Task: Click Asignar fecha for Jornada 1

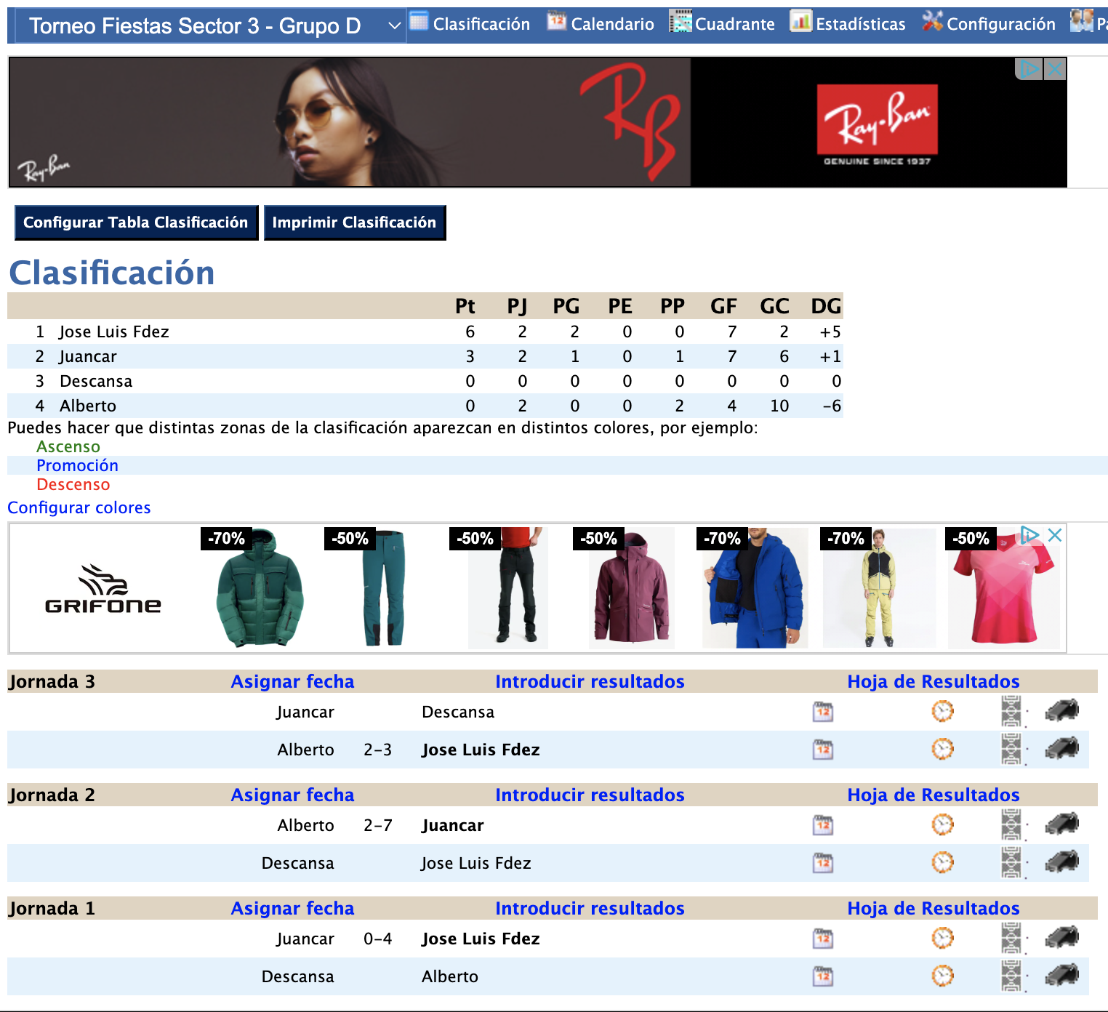Action: point(292,908)
